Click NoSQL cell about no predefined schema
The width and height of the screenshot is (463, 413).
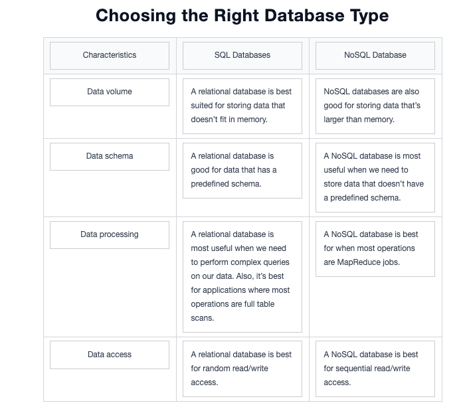375,177
